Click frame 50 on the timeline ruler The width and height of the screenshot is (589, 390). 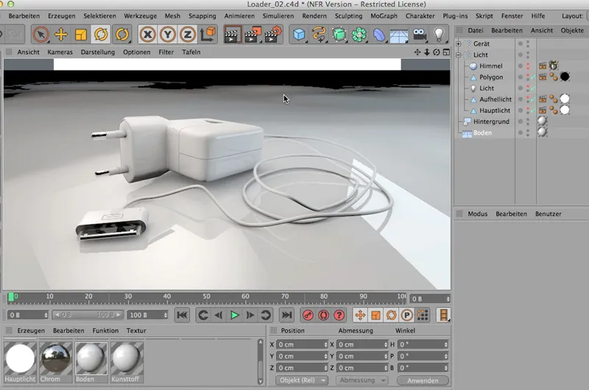coord(206,298)
